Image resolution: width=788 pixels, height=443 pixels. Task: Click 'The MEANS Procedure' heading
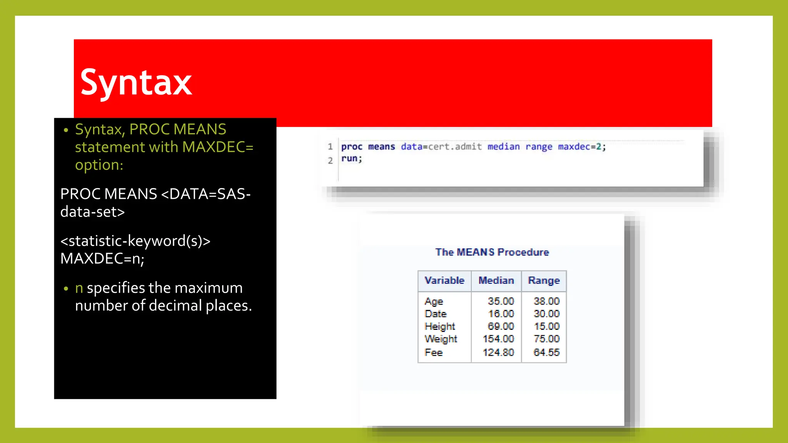coord(492,252)
